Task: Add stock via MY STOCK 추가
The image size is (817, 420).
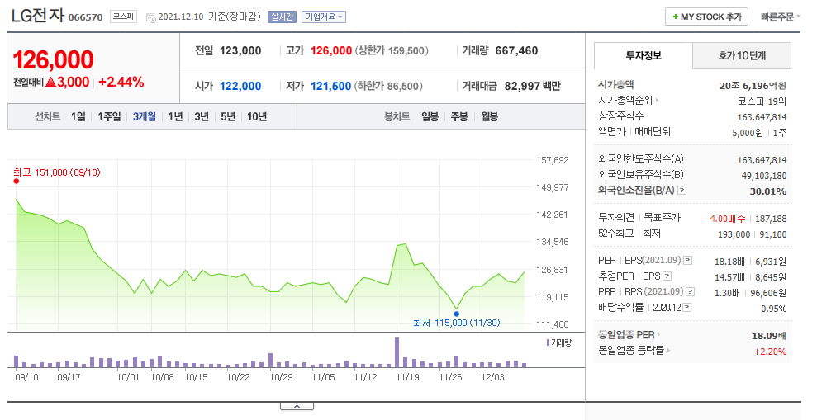Action: [706, 17]
